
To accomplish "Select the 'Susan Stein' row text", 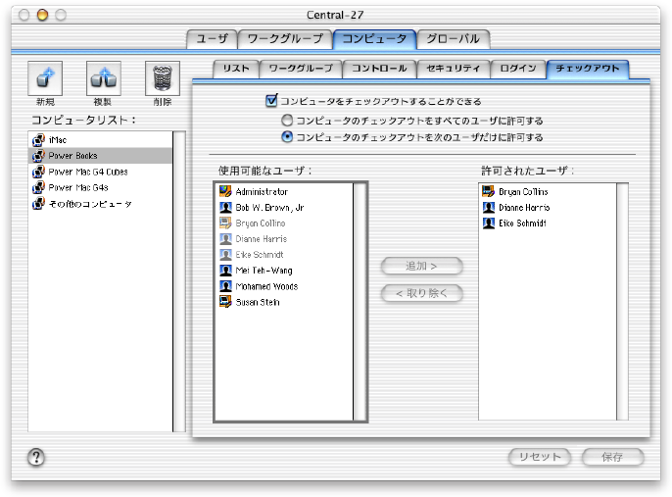I will [x=258, y=302].
